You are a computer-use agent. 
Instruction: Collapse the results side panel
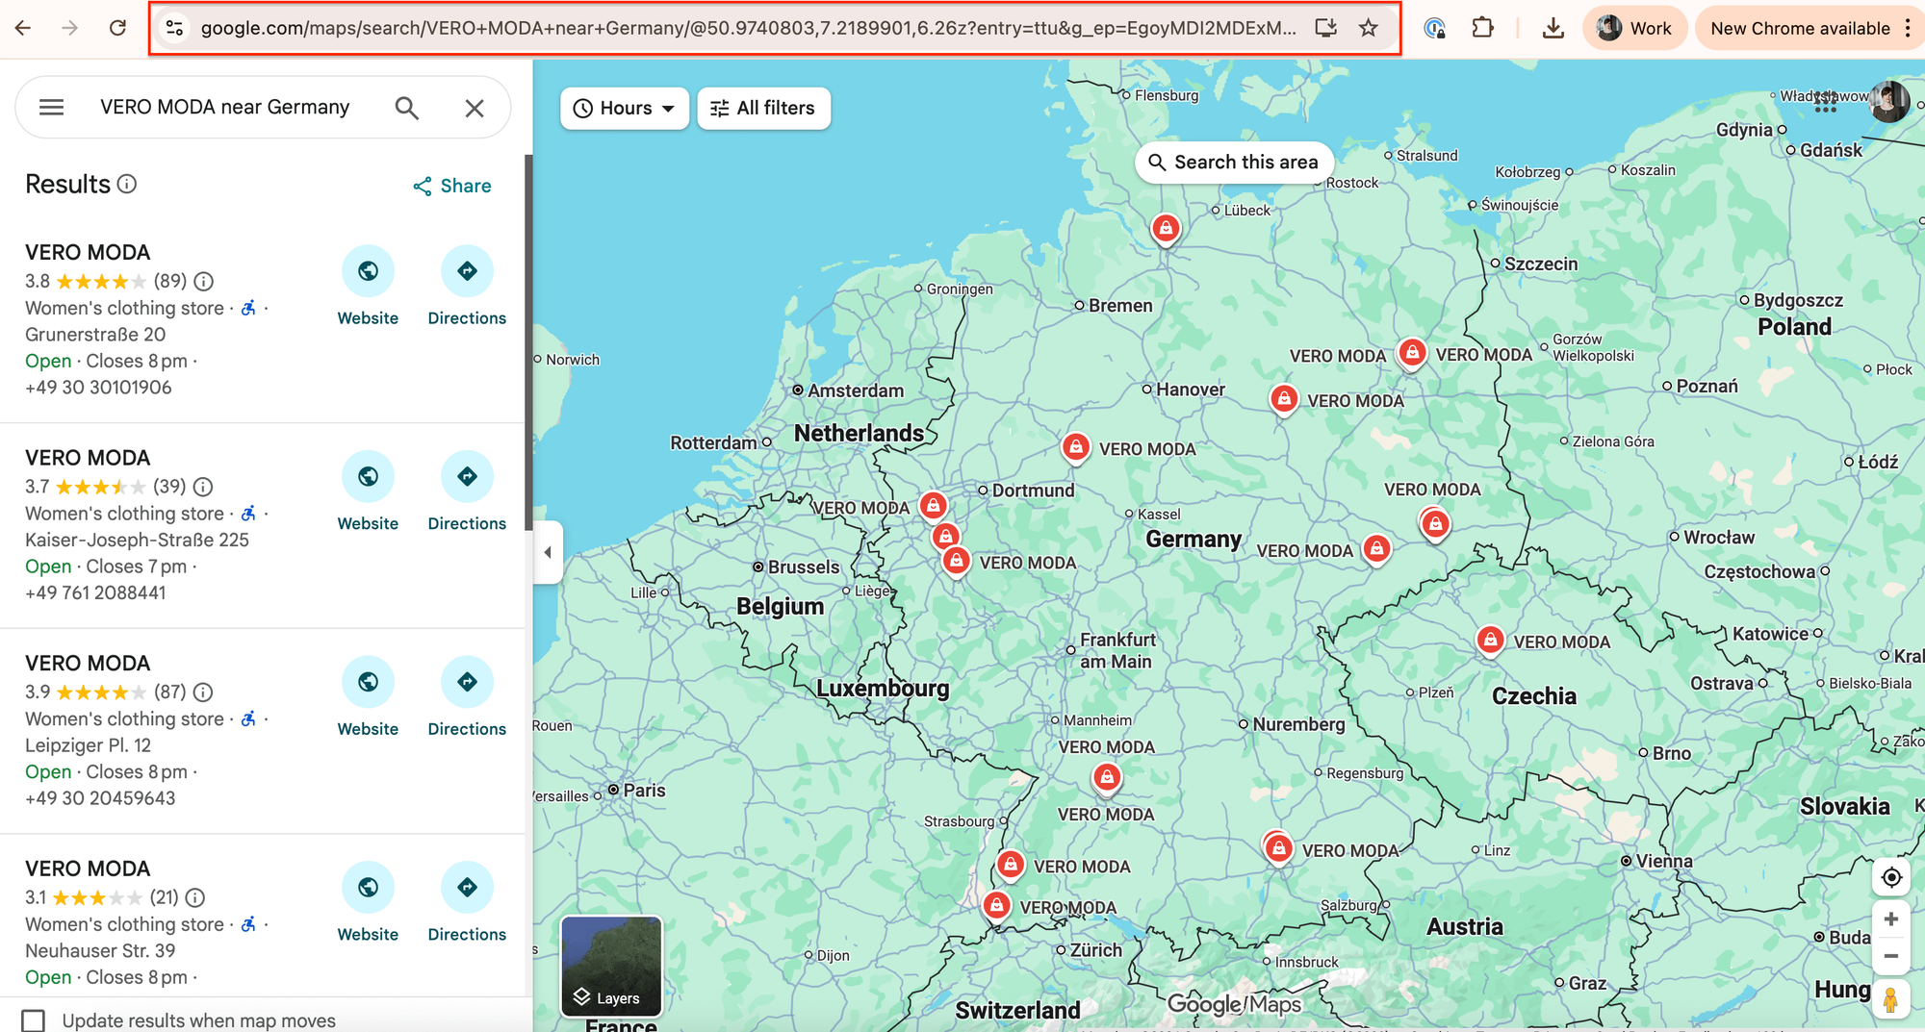point(548,551)
